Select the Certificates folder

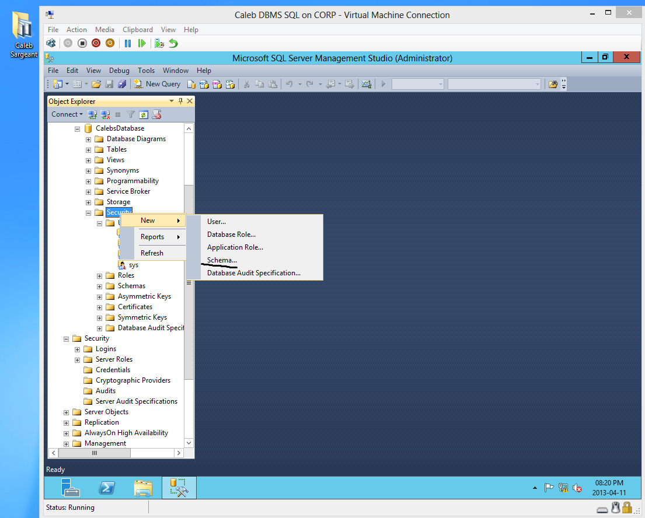point(135,307)
